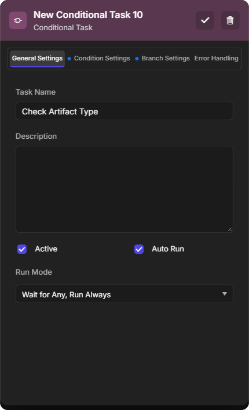Click the Conditional Task subtitle text

[x=63, y=28]
